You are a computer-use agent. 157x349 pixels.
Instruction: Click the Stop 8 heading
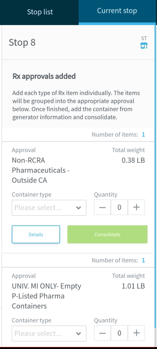click(22, 43)
